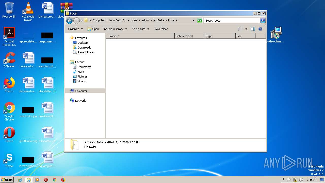The height and width of the screenshot is (183, 325).
Task: Select the placeletter.rtf desktop file
Action: click(47, 85)
